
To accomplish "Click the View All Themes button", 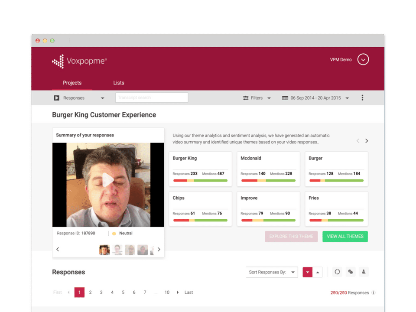I will (345, 237).
